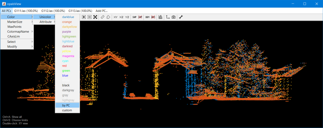Fit view with the expand arrows icon

pyautogui.click(x=95, y=17)
